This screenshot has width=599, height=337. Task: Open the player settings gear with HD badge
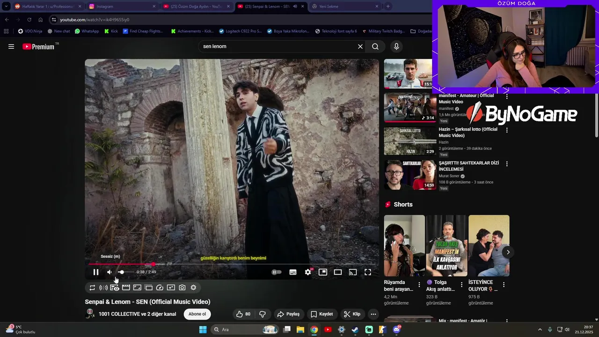click(308, 272)
